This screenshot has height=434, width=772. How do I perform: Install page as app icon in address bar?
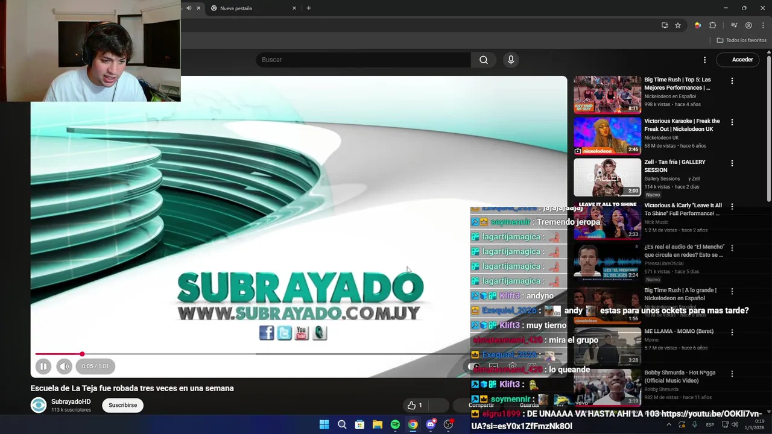click(x=665, y=25)
